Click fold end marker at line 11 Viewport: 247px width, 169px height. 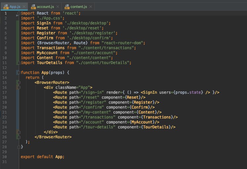coord(19,62)
